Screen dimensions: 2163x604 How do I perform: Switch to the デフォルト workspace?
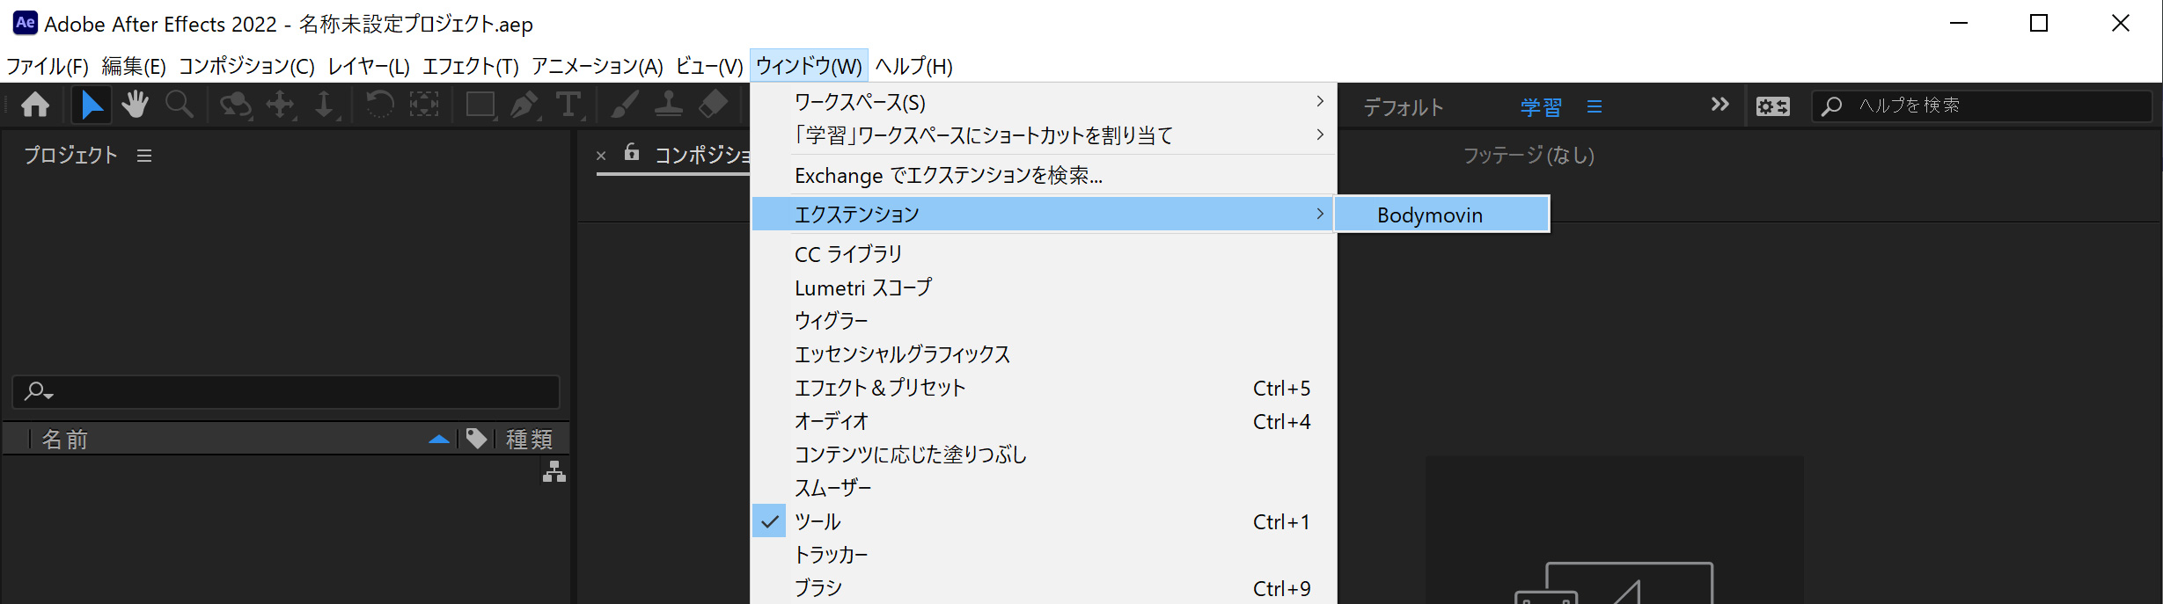[1404, 107]
